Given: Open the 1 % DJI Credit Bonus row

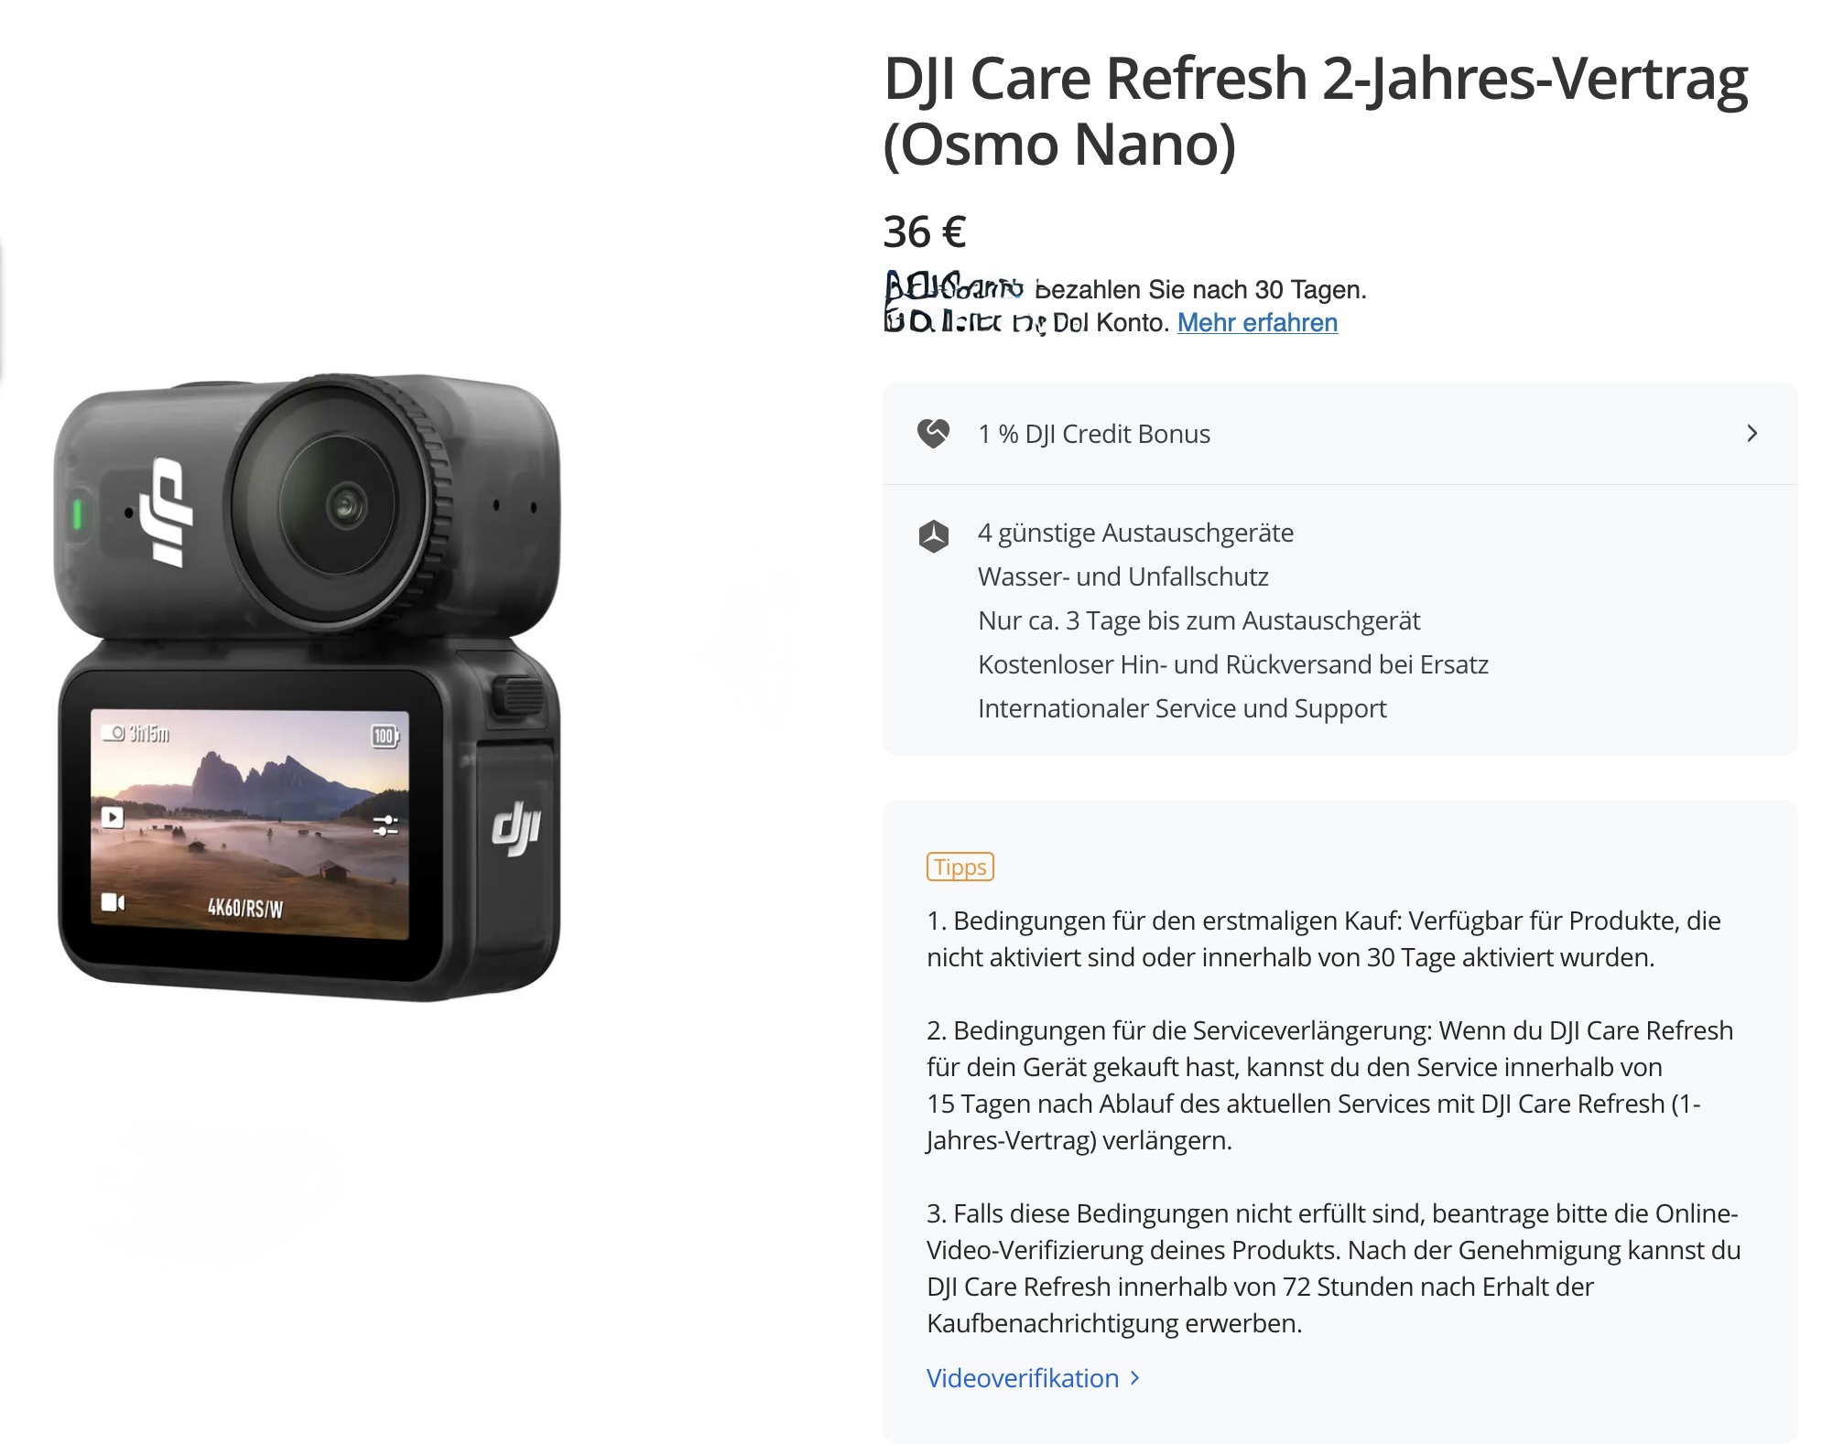Looking at the screenshot, I should pyautogui.click(x=1339, y=434).
